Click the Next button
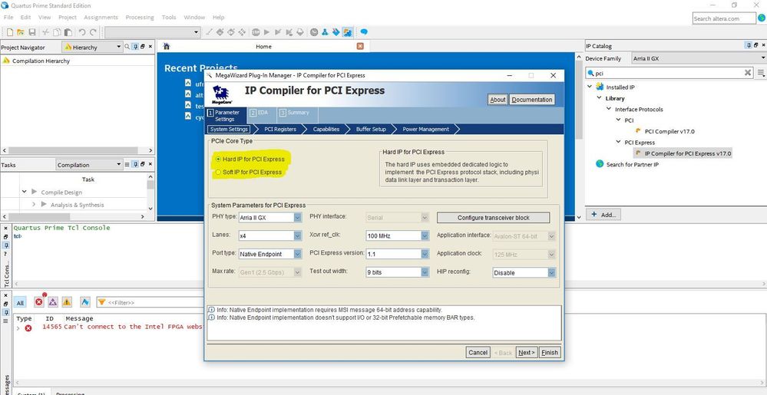This screenshot has height=395, width=767. point(527,353)
